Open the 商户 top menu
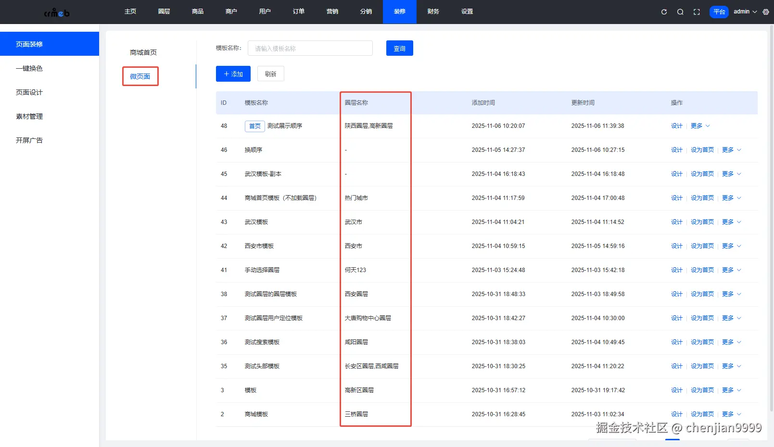The width and height of the screenshot is (774, 447). 231,12
